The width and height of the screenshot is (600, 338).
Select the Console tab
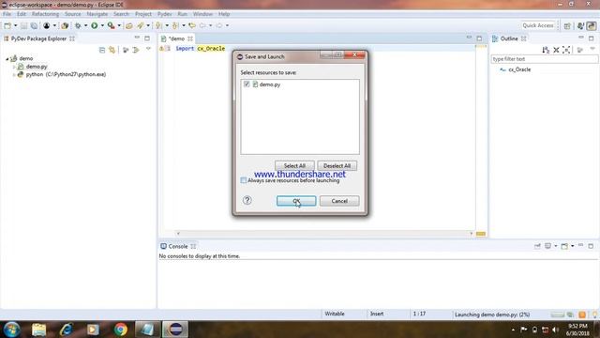click(178, 246)
